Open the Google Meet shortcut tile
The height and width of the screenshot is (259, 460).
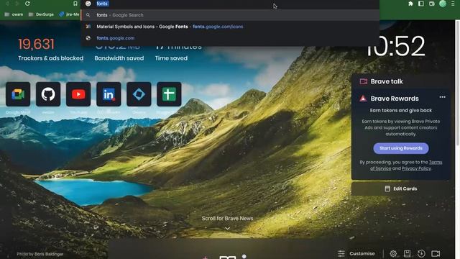click(18, 94)
